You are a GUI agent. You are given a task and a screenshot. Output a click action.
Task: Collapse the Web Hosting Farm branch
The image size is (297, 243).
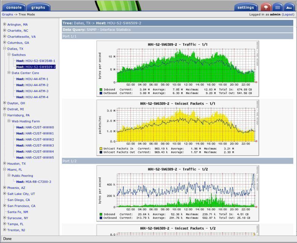point(9,121)
